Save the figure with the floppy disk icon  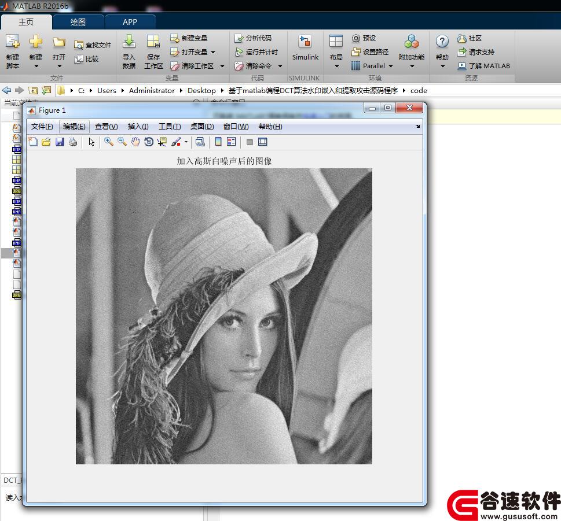60,142
